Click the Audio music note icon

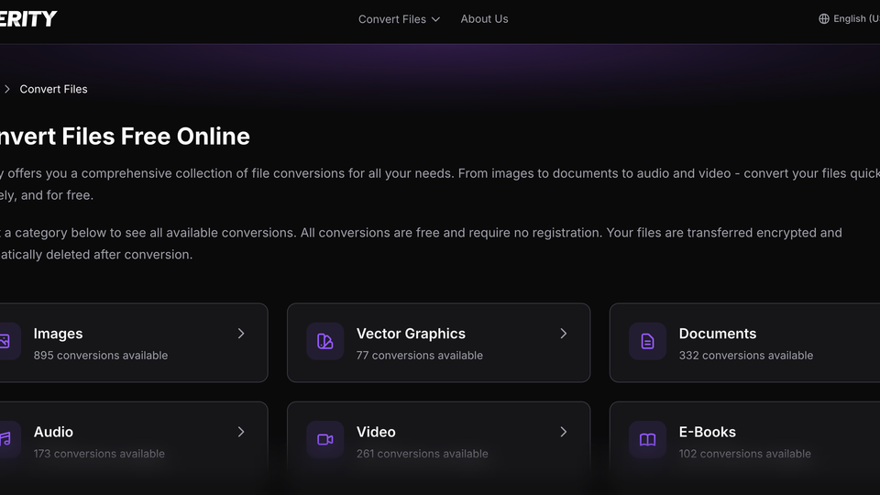click(x=5, y=440)
